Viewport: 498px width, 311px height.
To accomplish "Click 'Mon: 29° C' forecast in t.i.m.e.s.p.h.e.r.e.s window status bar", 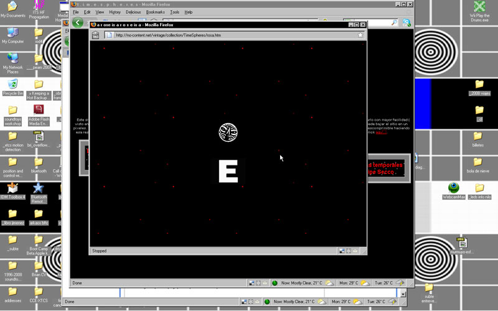I will pos(349,283).
